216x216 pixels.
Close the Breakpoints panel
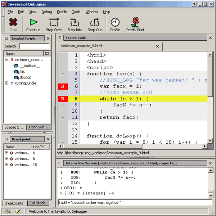click(x=48, y=139)
